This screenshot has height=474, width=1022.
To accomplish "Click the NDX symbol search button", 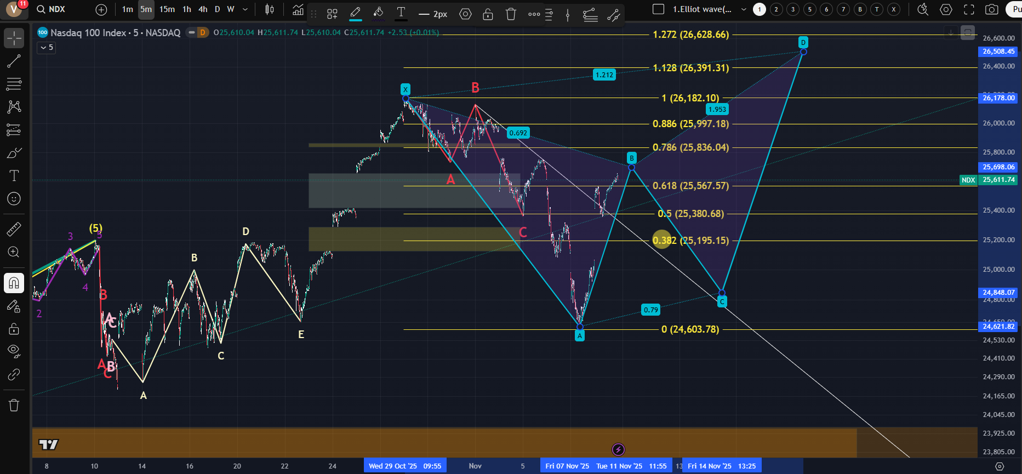I will click(x=51, y=9).
